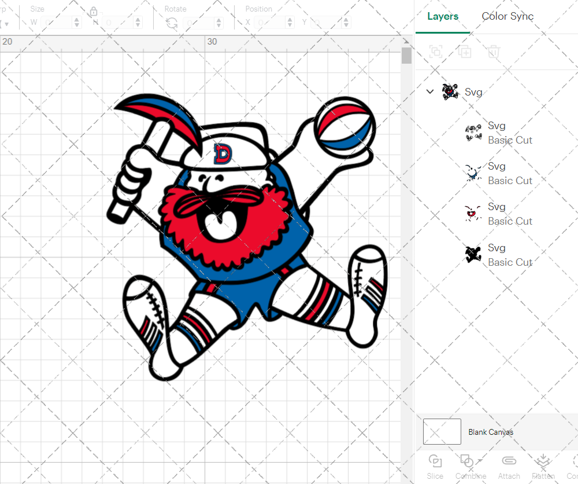Click the Height size input field
The image size is (578, 484).
pos(118,23)
